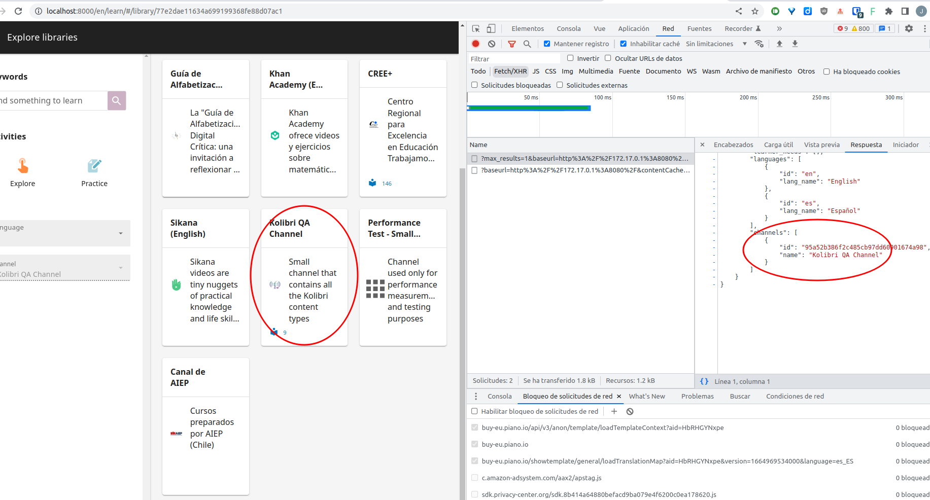Switch to the Vue tab
Screen dimensions: 930x500
(600, 29)
